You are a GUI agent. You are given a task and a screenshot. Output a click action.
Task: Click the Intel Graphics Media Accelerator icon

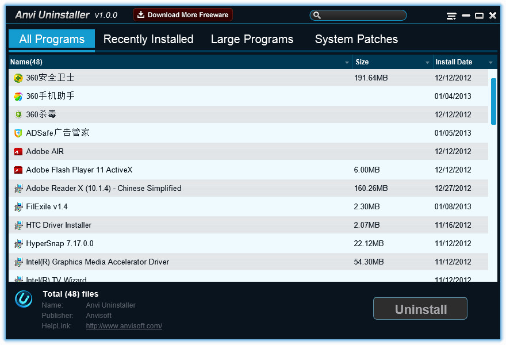pyautogui.click(x=19, y=262)
